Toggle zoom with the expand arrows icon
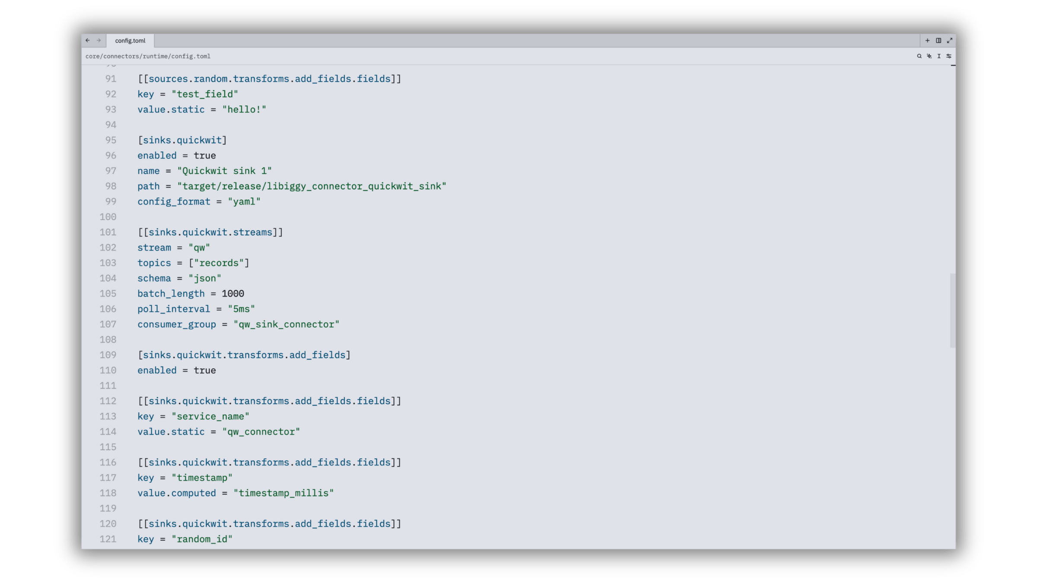1037x583 pixels. coord(950,41)
